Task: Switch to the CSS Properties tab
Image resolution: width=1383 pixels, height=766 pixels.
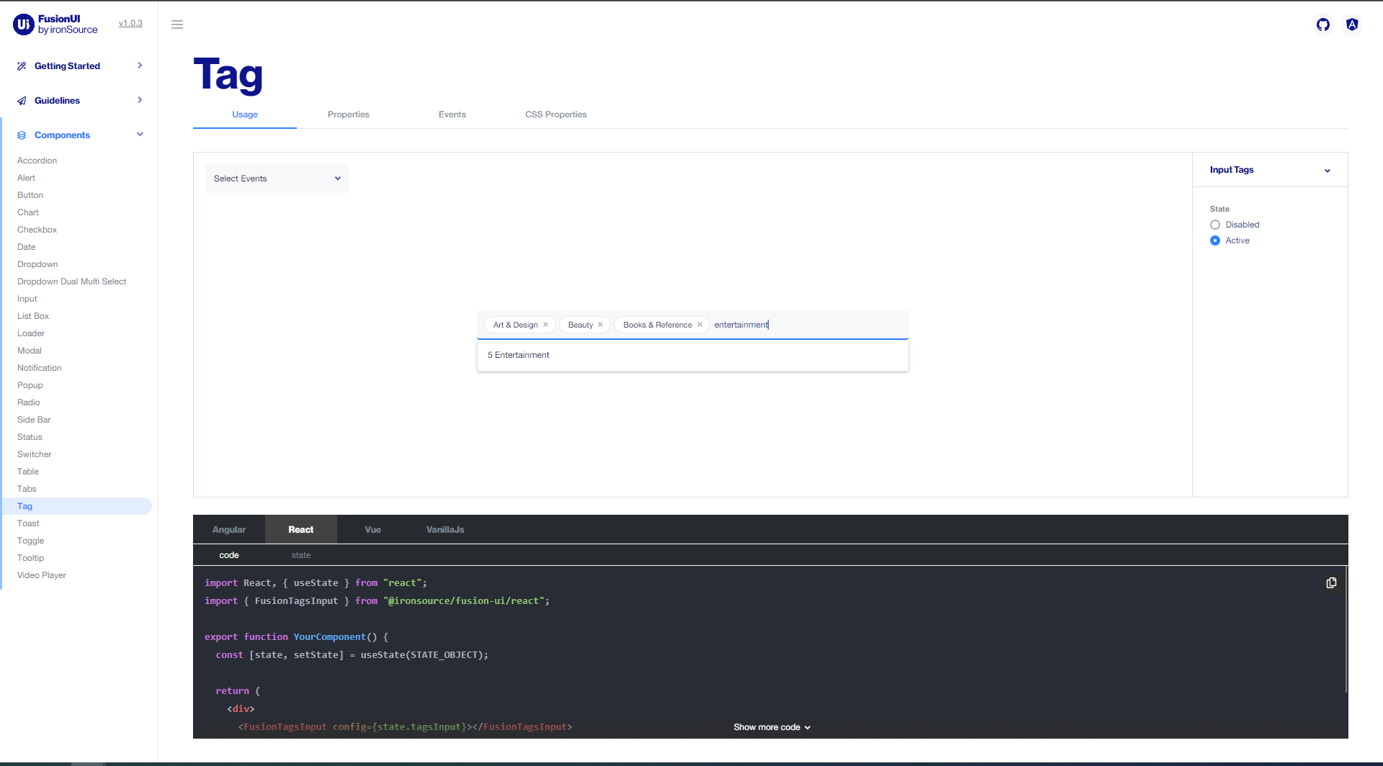Action: 555,114
